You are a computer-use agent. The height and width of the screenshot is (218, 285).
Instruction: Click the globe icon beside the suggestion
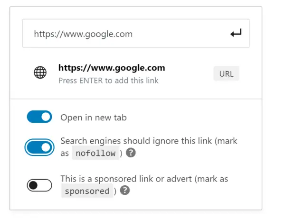point(40,73)
